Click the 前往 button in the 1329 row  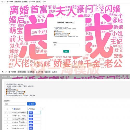(x=31, y=119)
